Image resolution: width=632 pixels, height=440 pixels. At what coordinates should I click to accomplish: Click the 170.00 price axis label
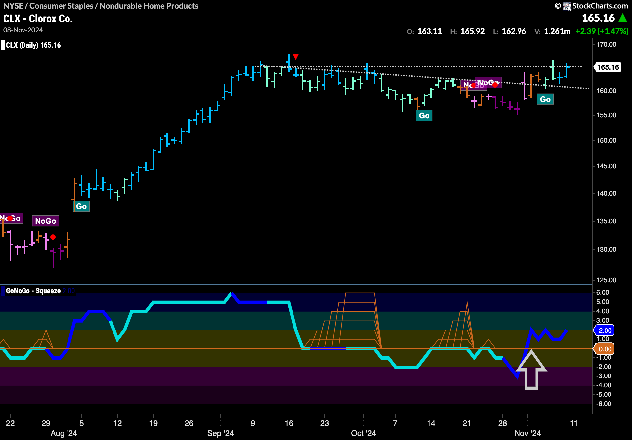click(x=606, y=44)
